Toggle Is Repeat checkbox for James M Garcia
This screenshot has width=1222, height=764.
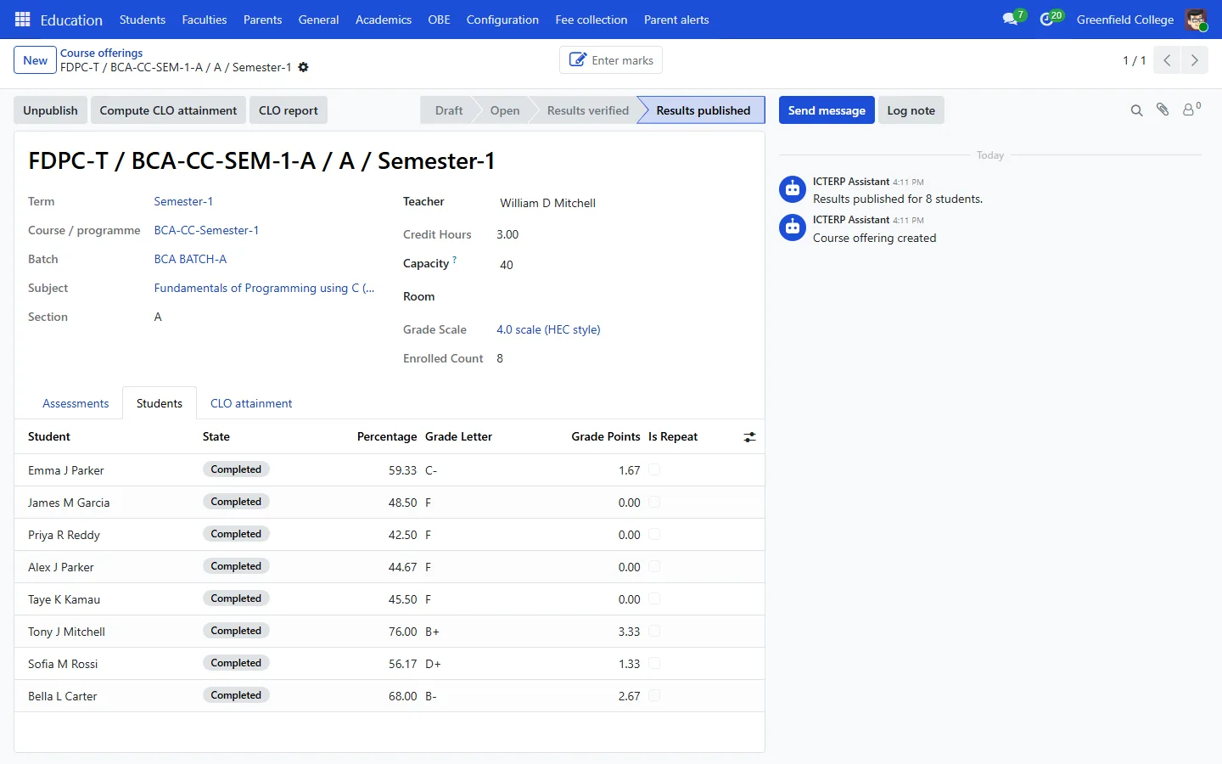654,502
